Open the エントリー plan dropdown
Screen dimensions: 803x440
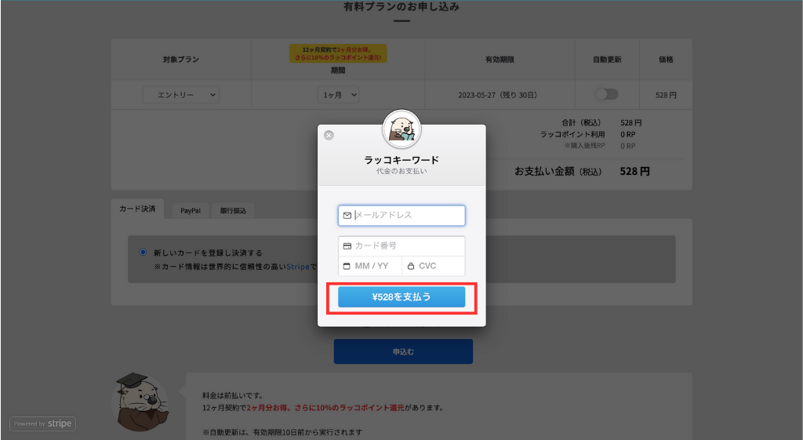pos(181,95)
